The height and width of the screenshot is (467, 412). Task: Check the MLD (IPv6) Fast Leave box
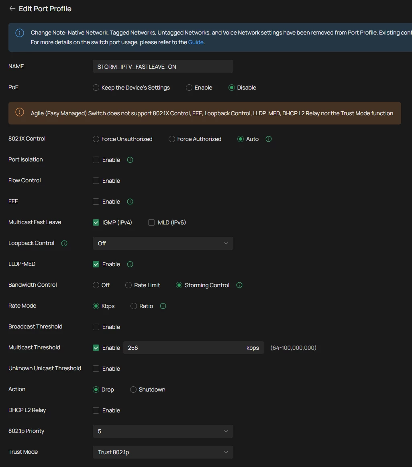coord(151,222)
